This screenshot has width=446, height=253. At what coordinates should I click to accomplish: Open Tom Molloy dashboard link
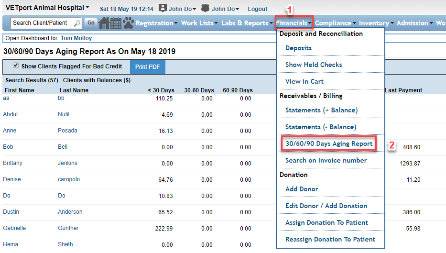coord(76,38)
